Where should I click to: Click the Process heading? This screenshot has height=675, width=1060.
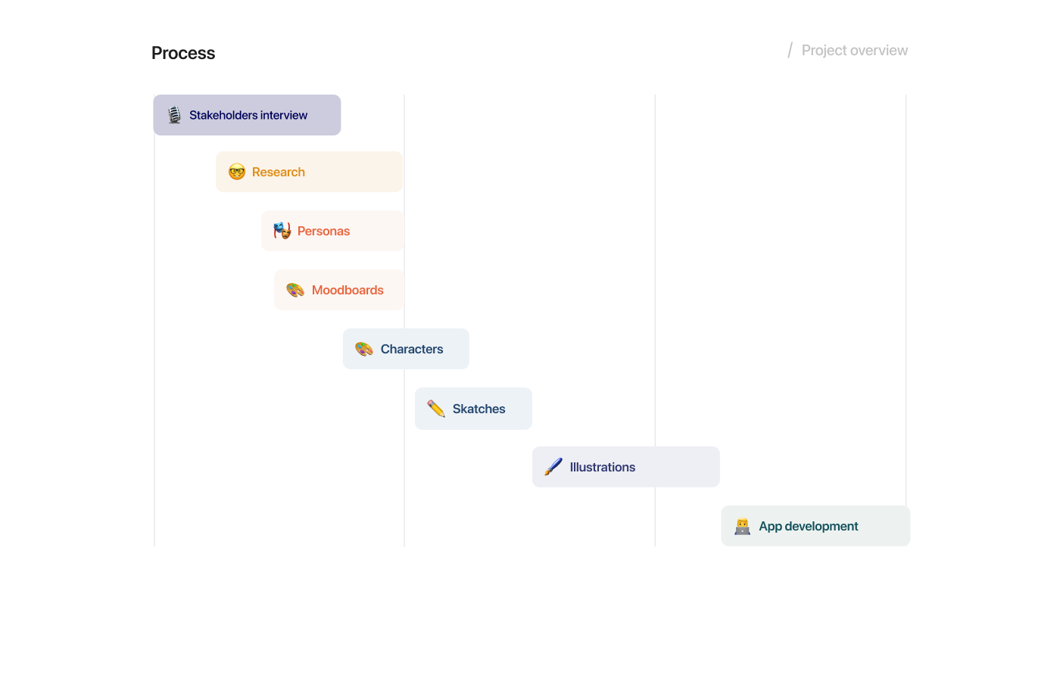(x=183, y=53)
